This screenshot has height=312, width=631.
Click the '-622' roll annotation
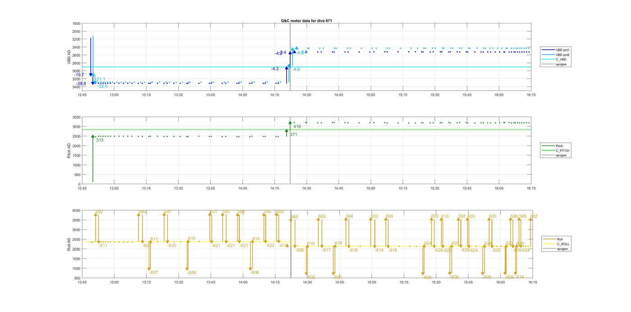(x=270, y=245)
